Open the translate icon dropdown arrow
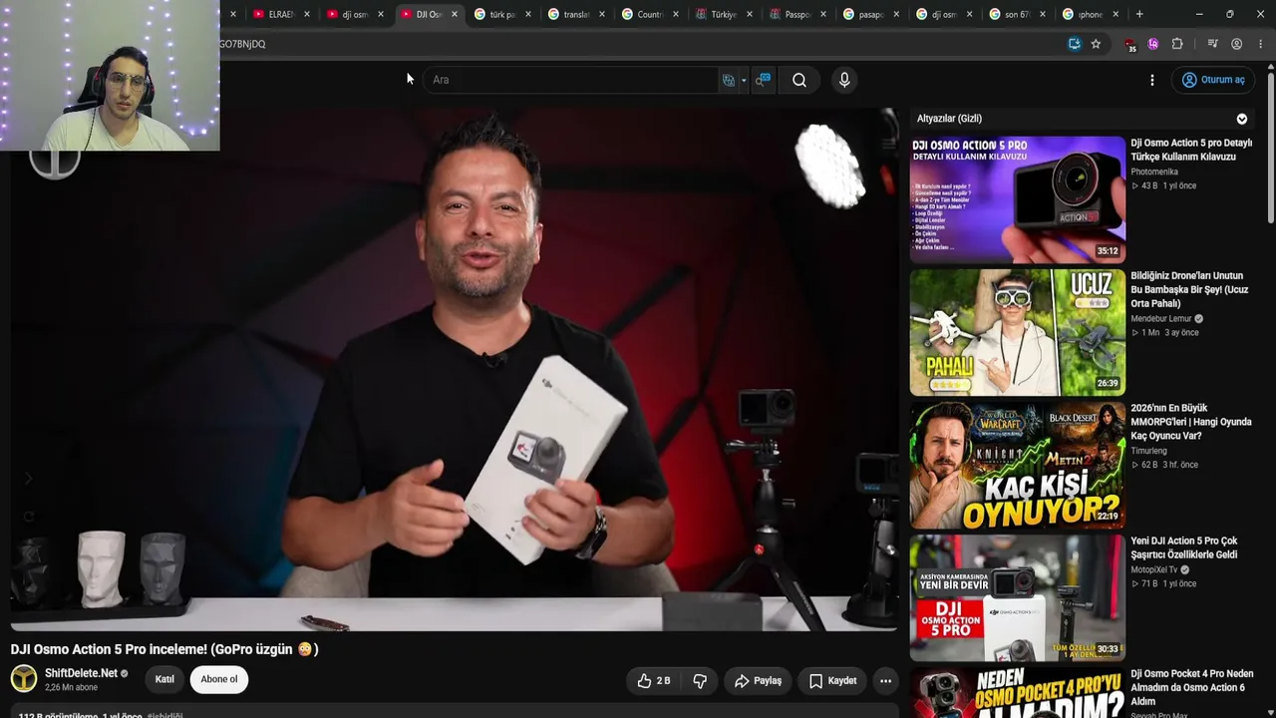 coord(744,81)
